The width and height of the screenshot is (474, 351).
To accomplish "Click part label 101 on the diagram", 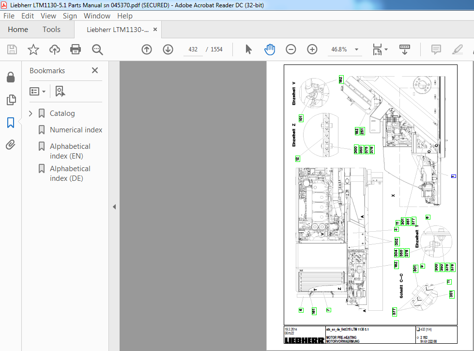I will pyautogui.click(x=301, y=118).
